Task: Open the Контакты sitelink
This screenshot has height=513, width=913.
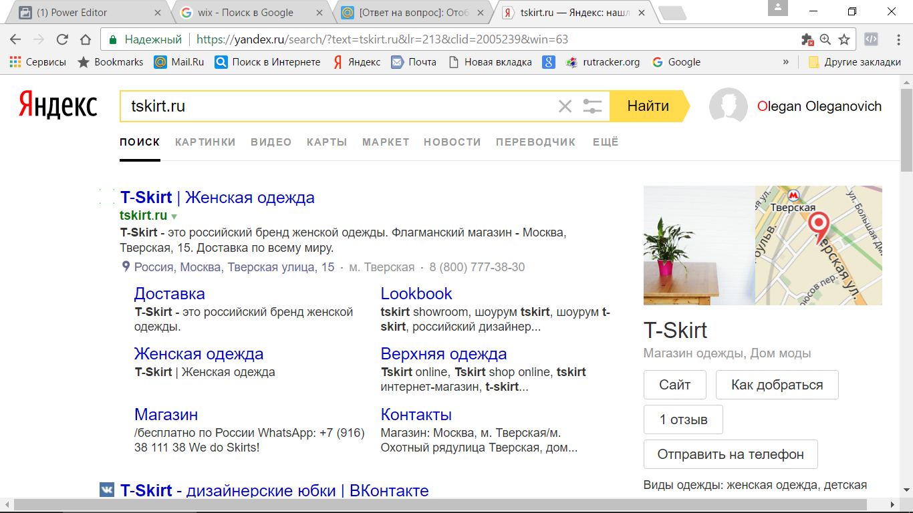Action: click(x=416, y=414)
